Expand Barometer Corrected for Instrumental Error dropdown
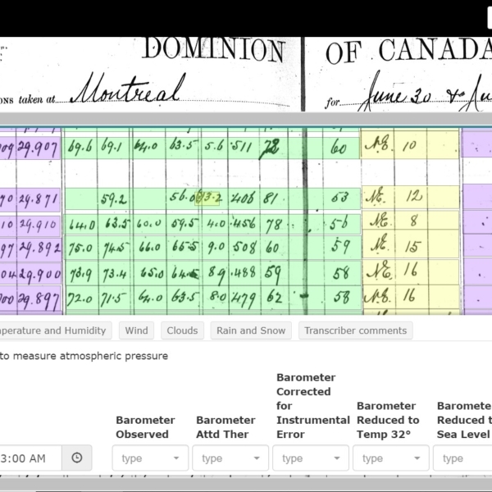The width and height of the screenshot is (492, 492). click(311, 458)
